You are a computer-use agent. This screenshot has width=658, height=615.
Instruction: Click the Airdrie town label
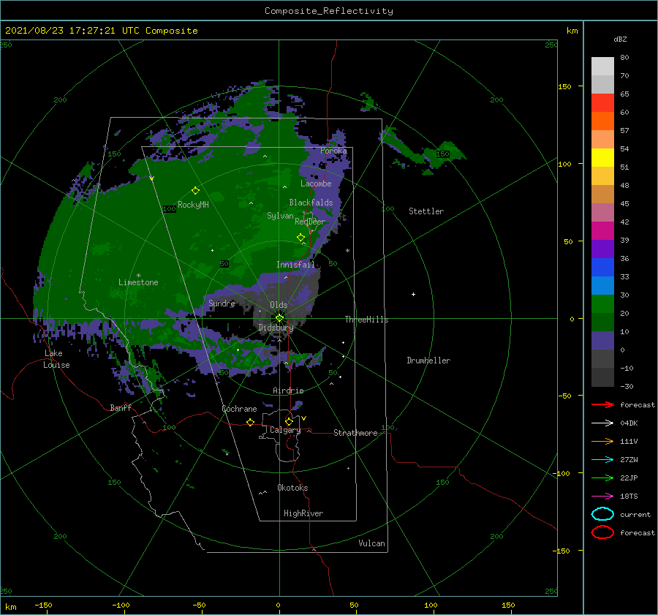pyautogui.click(x=288, y=390)
